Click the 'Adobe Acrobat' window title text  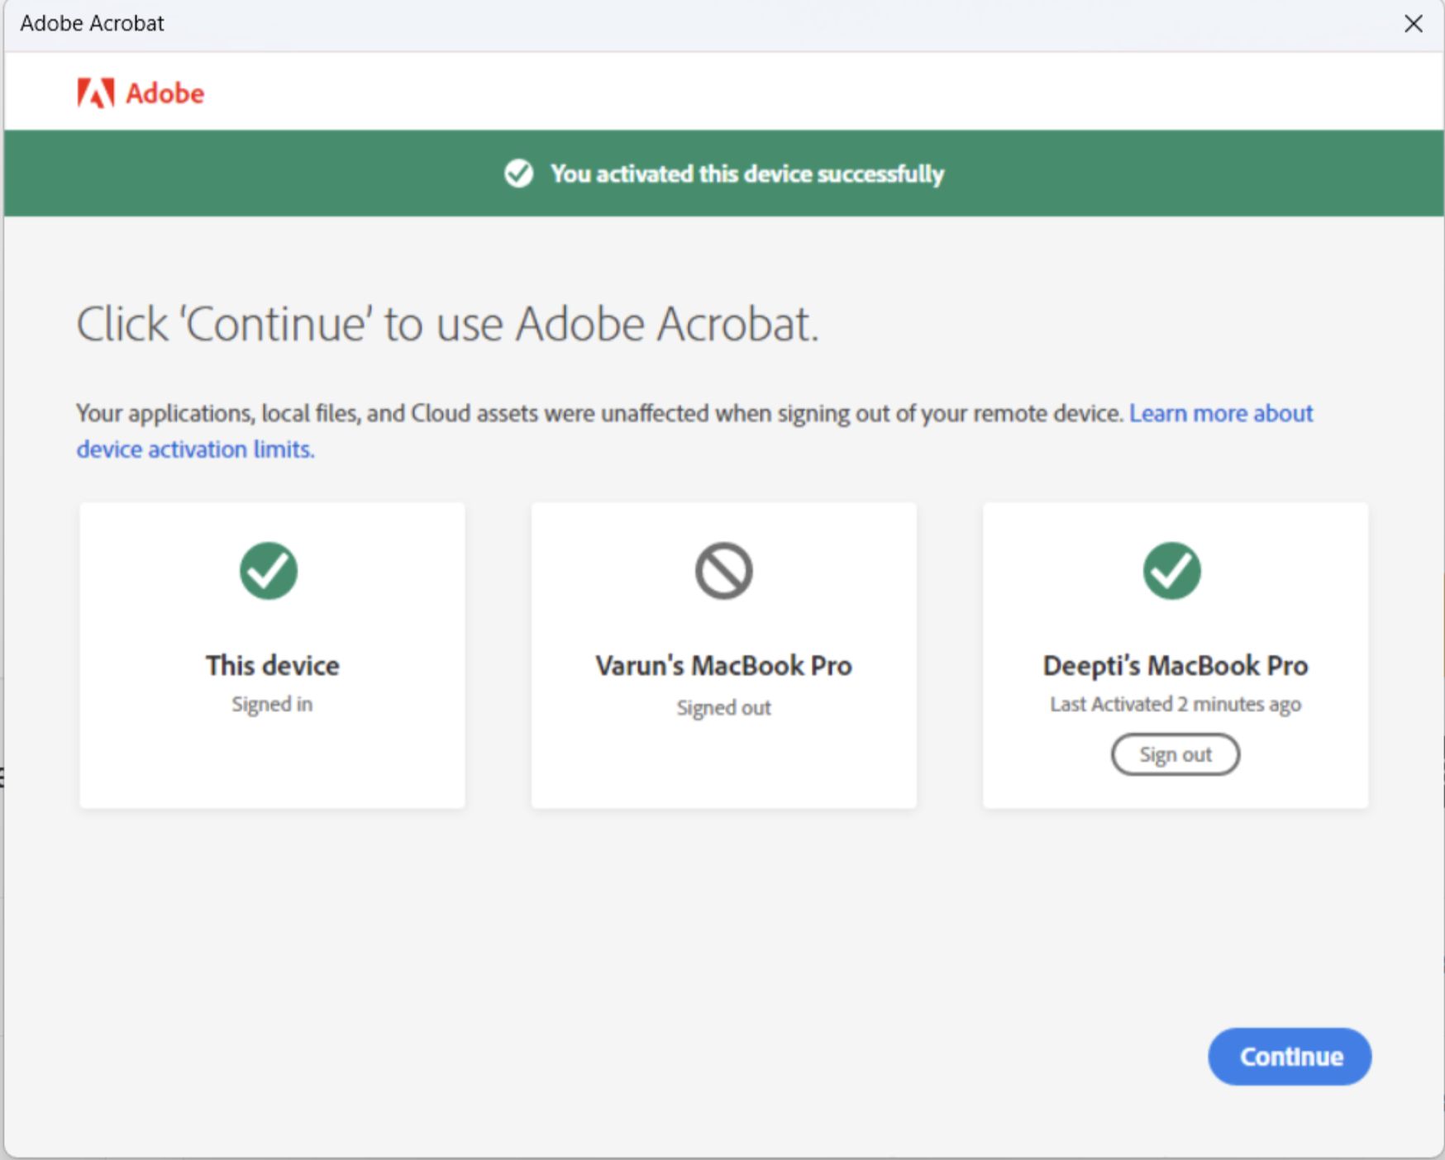[92, 23]
